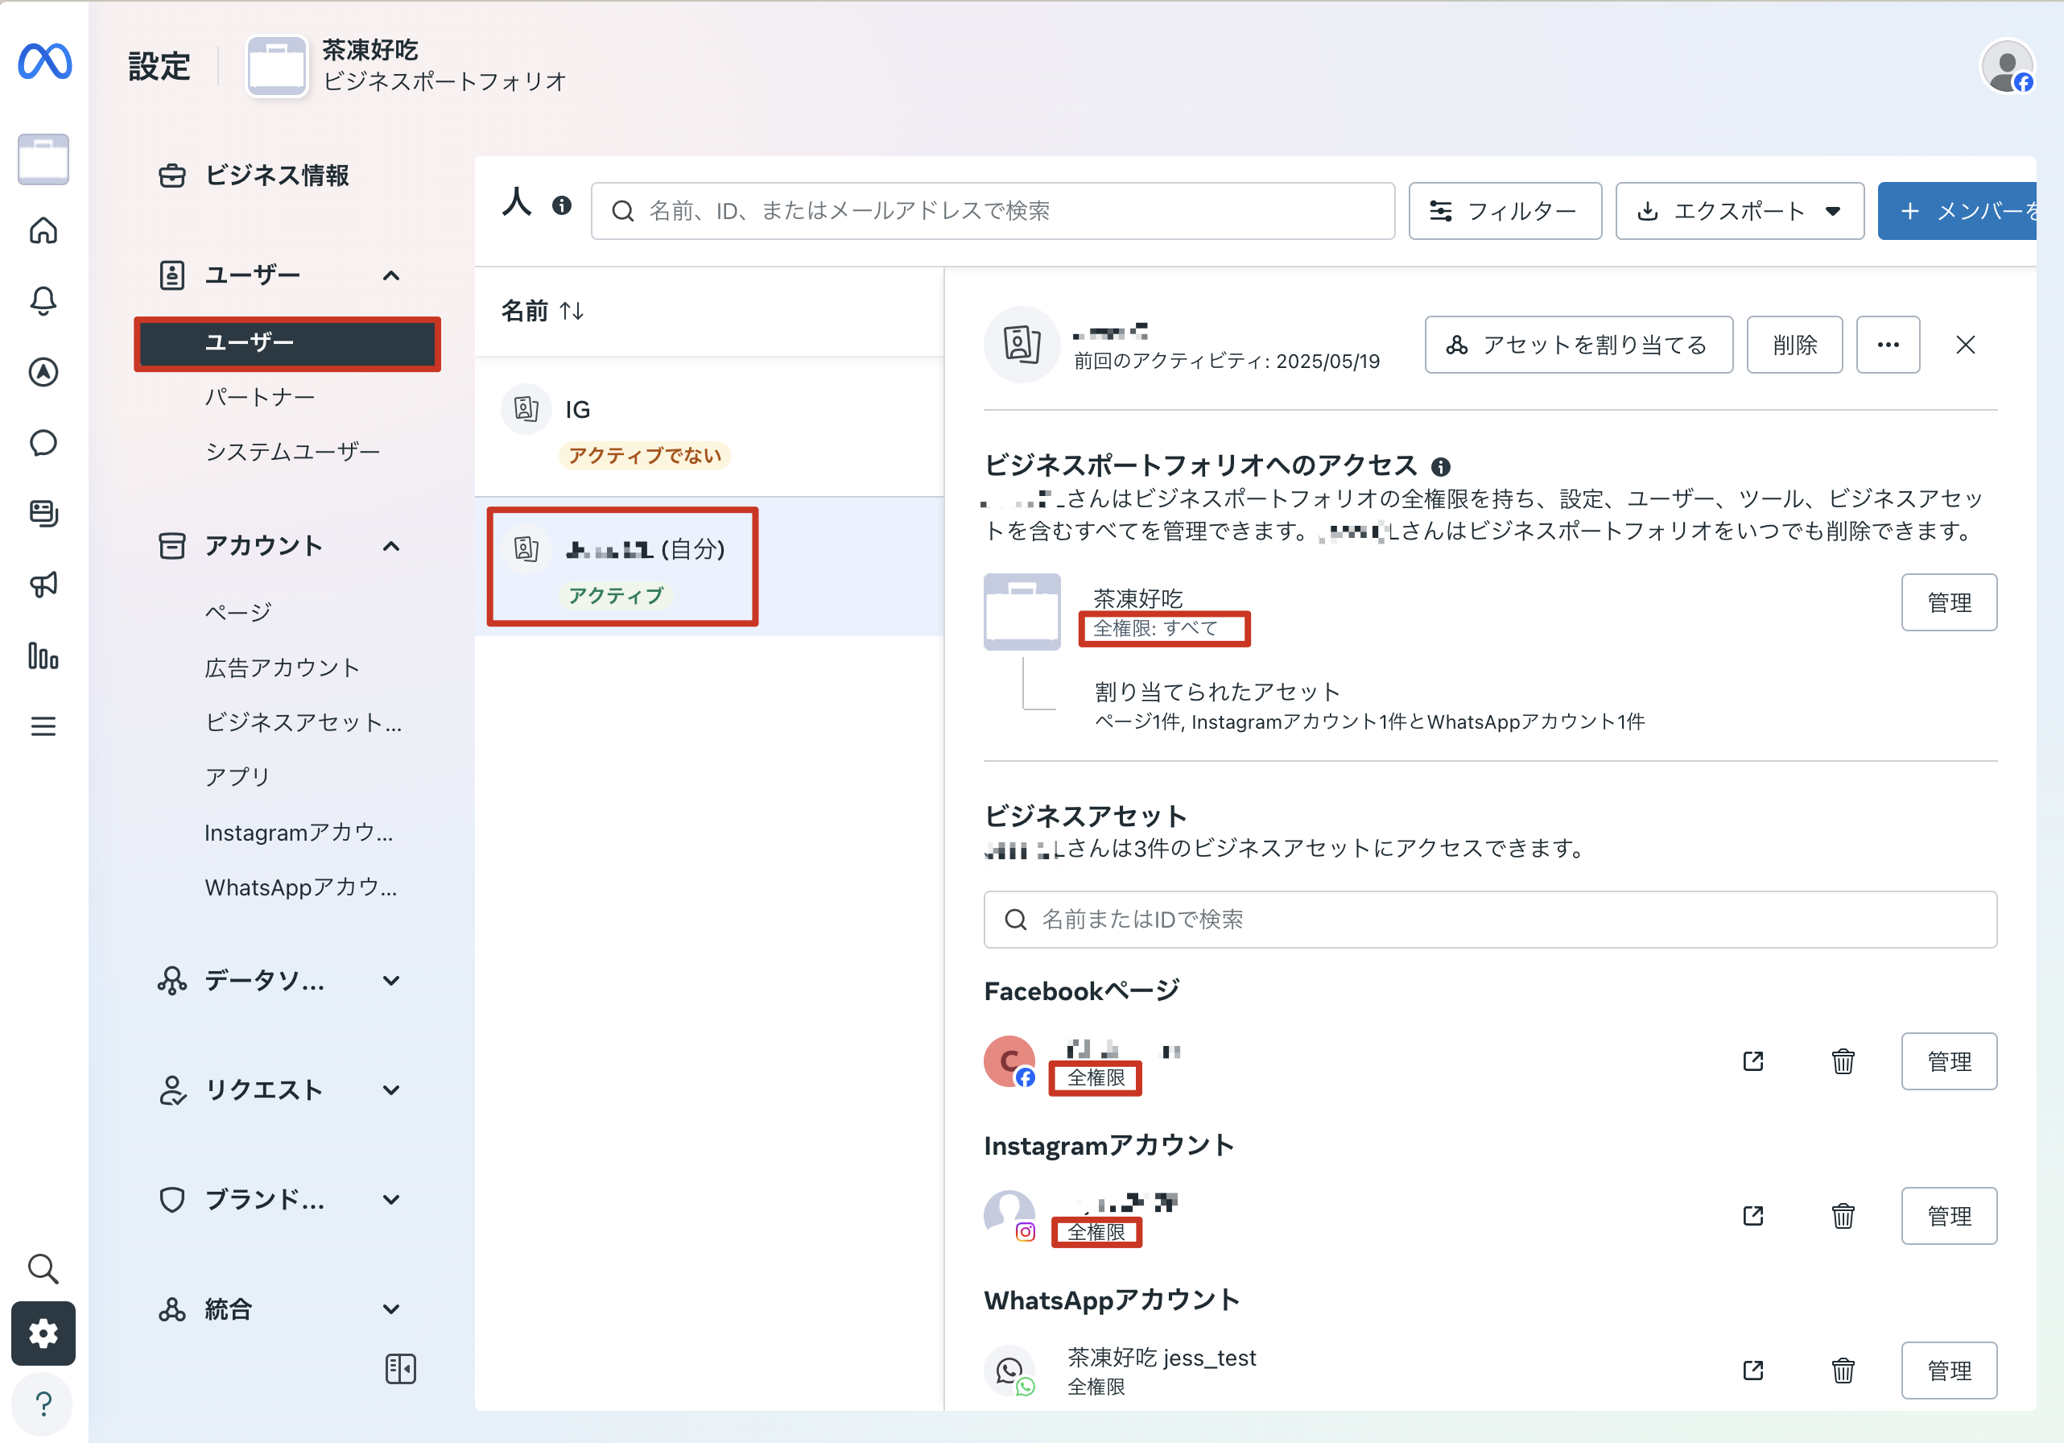Click the search magnifier in left rail

click(x=43, y=1268)
